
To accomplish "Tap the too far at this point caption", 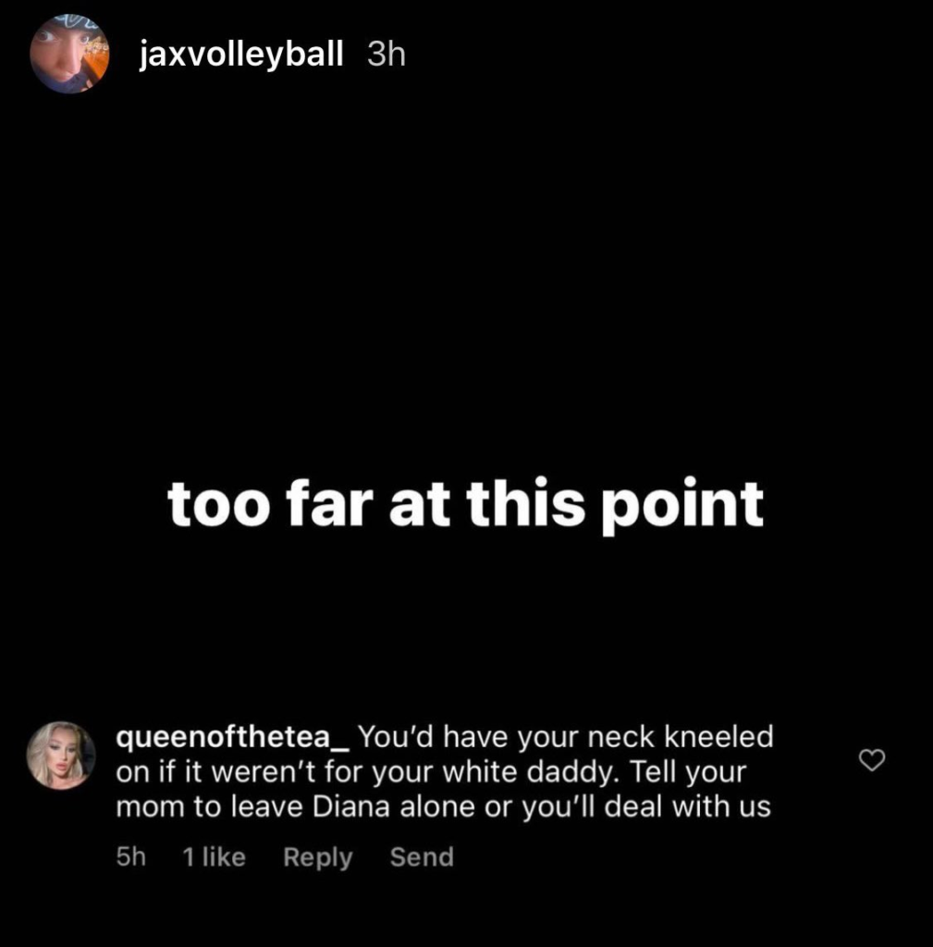I will 465,505.
